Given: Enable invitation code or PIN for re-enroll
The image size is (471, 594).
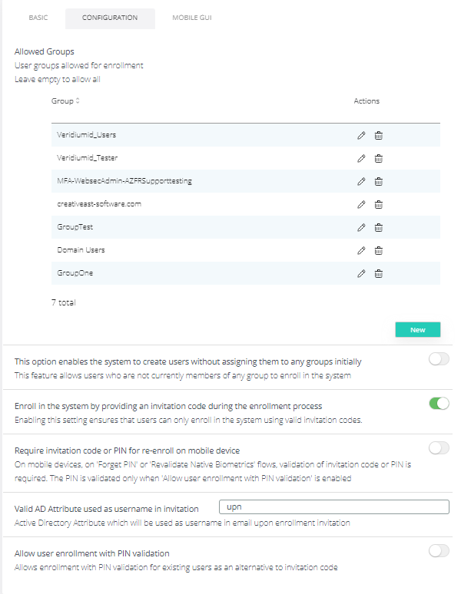Looking at the screenshot, I should click(439, 448).
